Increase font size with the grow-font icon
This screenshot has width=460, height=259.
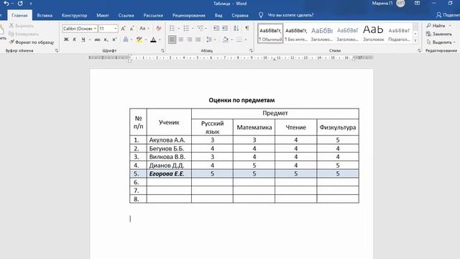[123, 29]
